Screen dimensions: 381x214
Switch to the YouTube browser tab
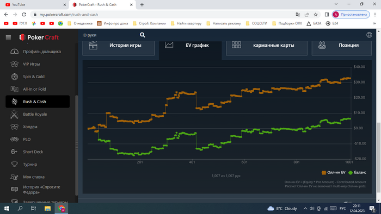click(34, 4)
